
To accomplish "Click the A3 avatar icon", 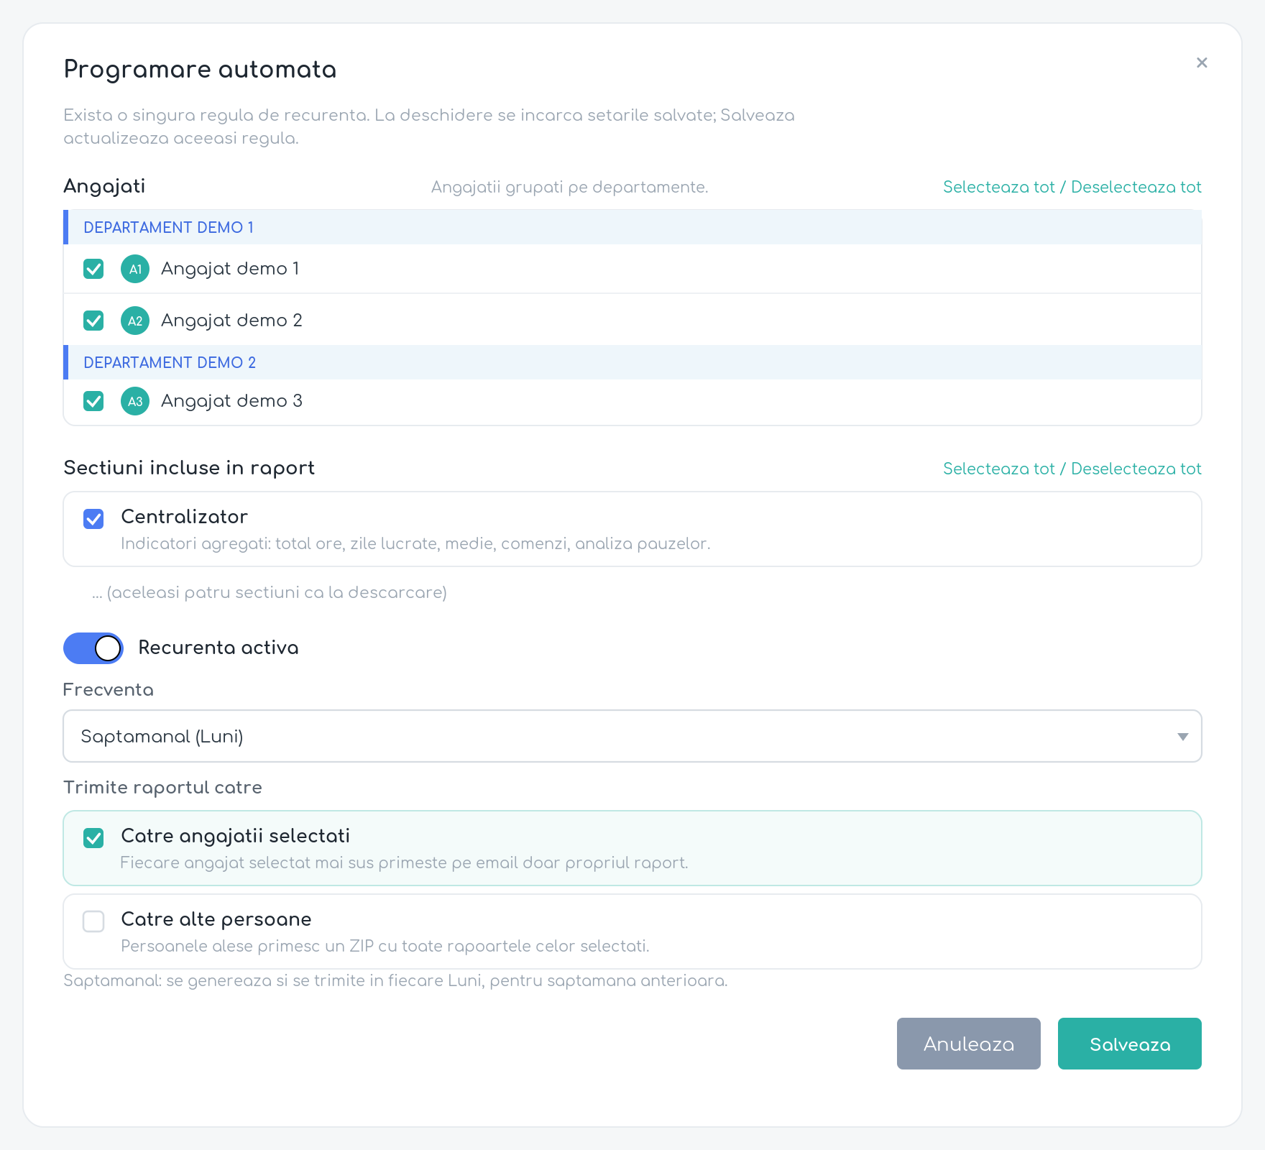I will tap(135, 401).
